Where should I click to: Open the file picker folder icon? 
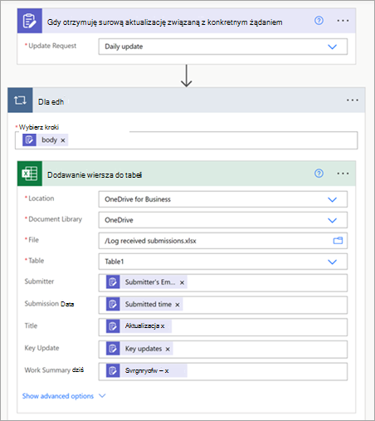tap(338, 241)
